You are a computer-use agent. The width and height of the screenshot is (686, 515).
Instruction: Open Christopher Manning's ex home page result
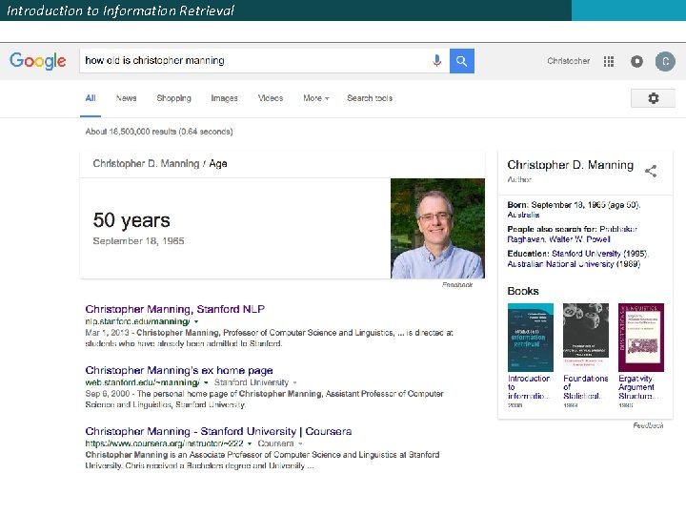click(x=179, y=370)
